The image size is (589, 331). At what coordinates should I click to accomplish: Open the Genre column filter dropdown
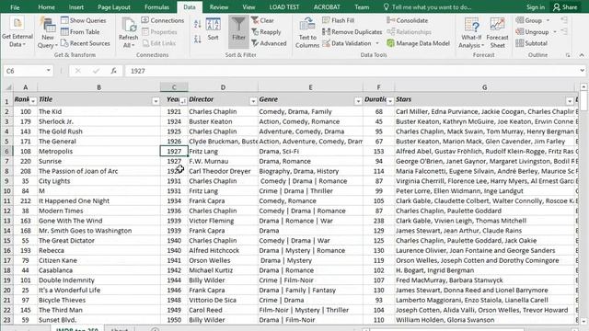point(358,101)
